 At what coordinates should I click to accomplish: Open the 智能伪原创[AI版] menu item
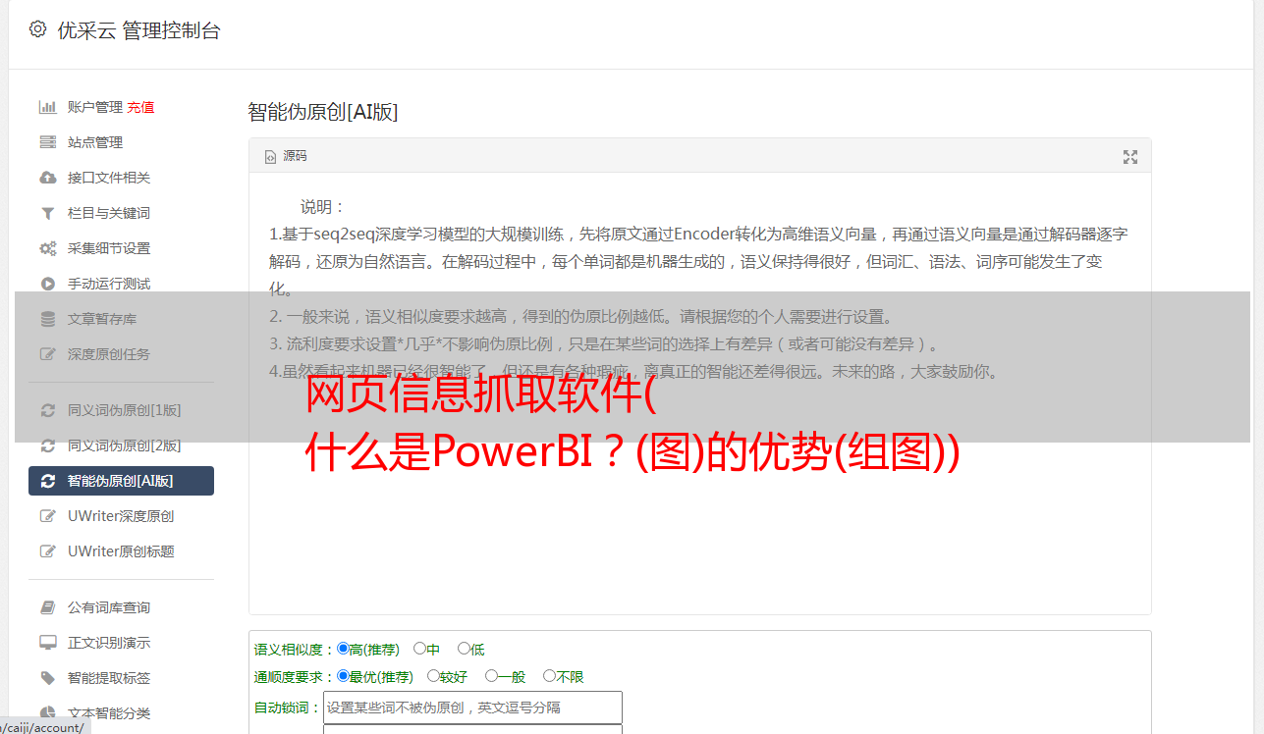pyautogui.click(x=121, y=481)
